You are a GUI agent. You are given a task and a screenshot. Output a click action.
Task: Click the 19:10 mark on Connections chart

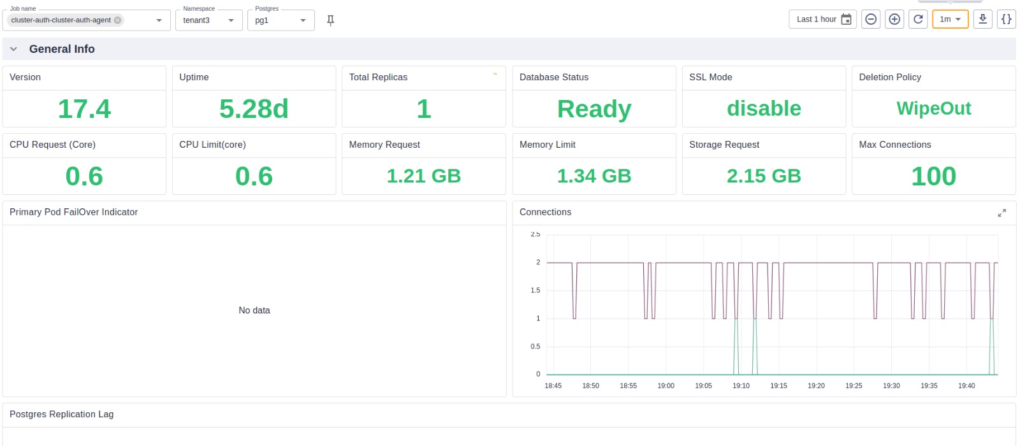[x=741, y=385]
